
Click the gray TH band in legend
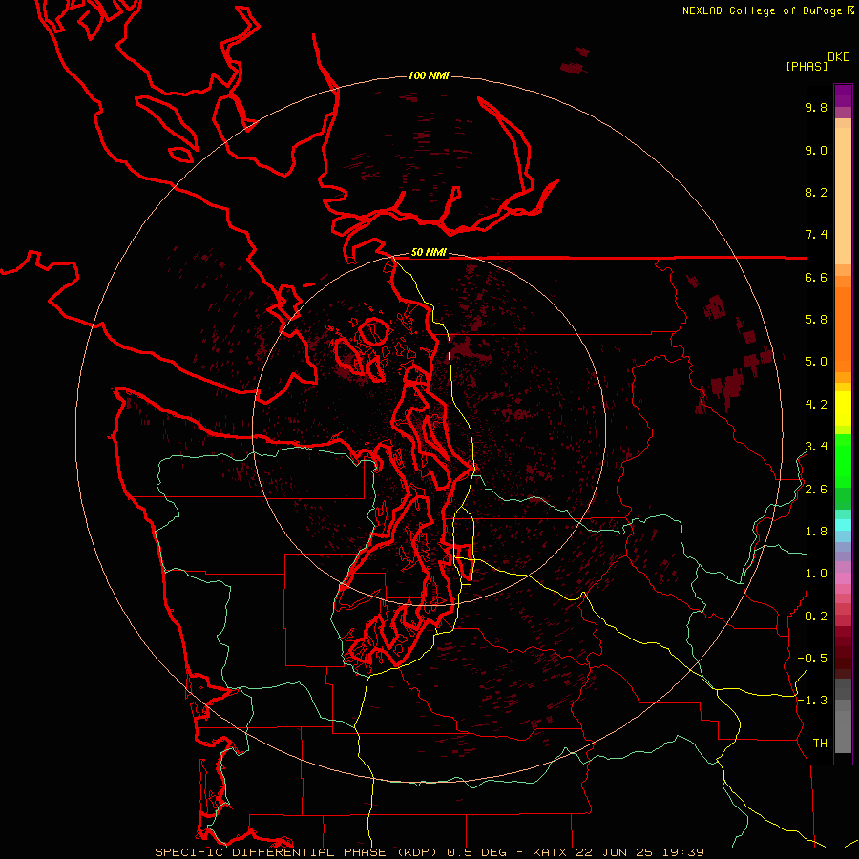[843, 732]
